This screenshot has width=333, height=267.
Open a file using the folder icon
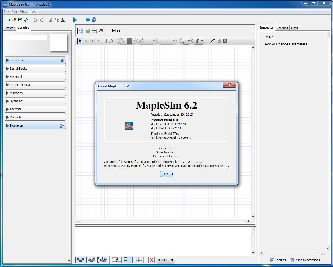[x=14, y=20]
